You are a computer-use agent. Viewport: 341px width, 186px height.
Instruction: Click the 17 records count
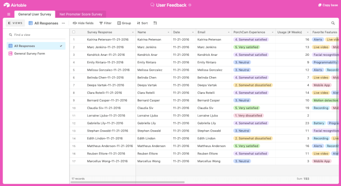tap(78, 179)
